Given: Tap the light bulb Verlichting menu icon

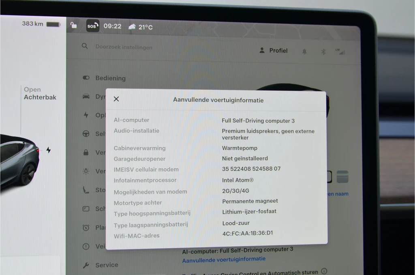Looking at the screenshot, I should point(86,171).
